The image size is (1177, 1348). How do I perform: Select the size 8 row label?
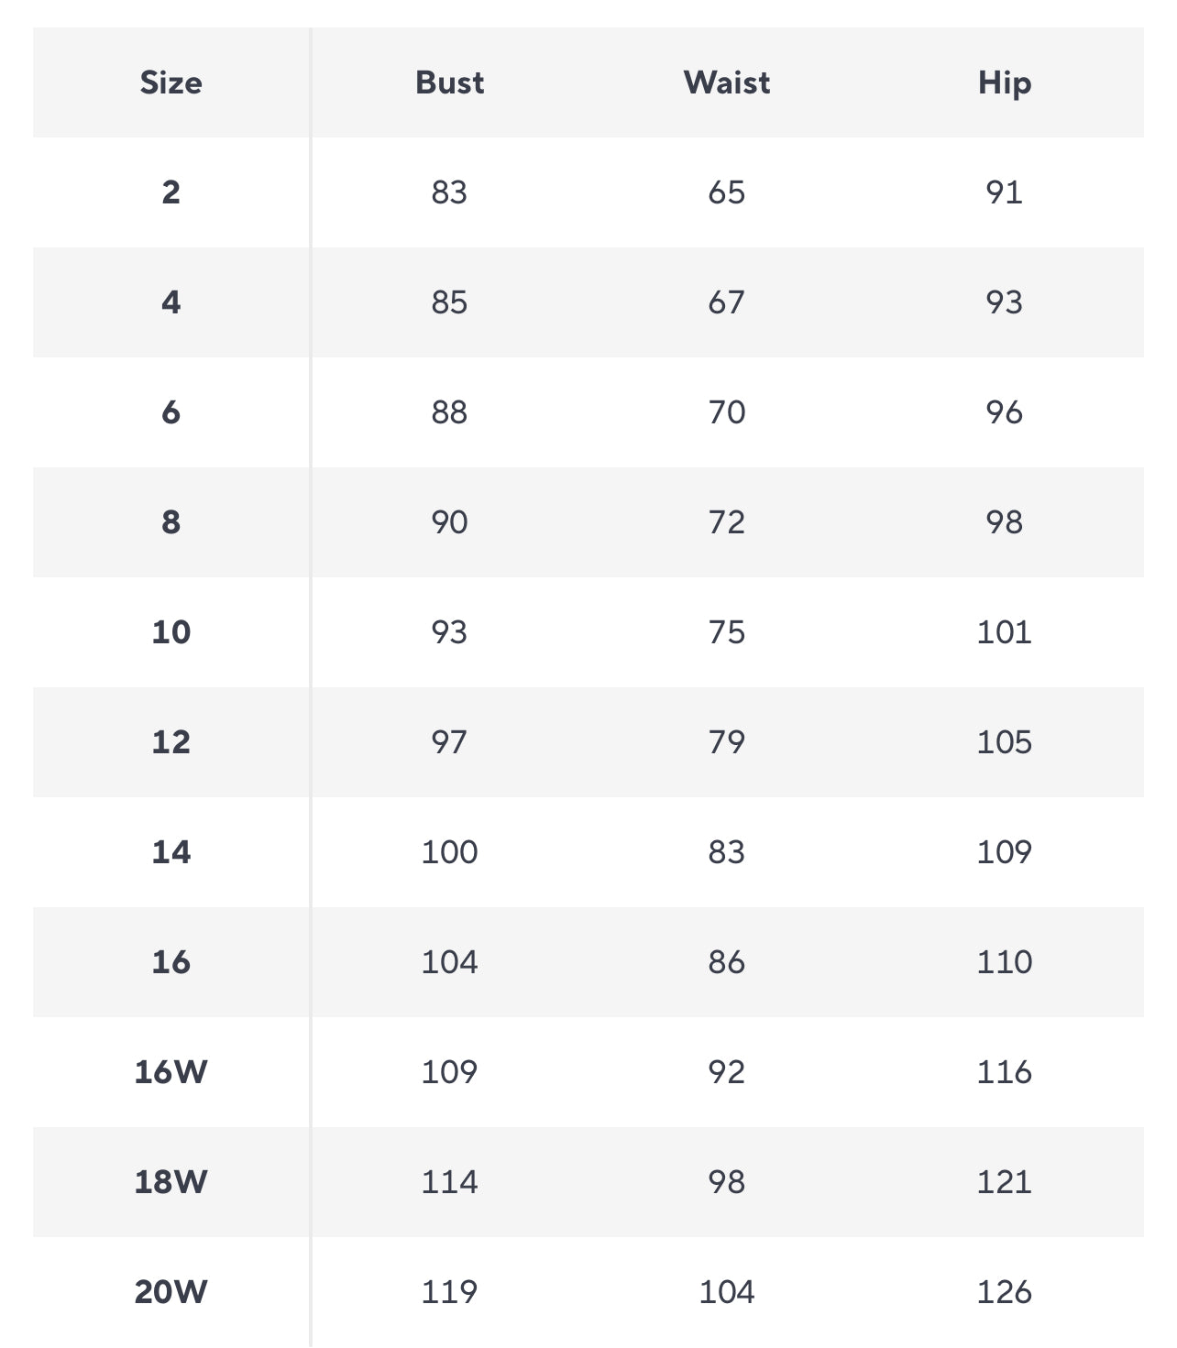click(x=171, y=522)
